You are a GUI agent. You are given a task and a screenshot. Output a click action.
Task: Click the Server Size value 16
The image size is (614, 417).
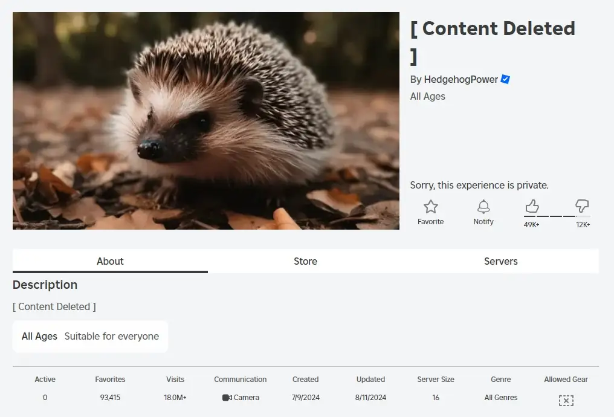tap(436, 398)
